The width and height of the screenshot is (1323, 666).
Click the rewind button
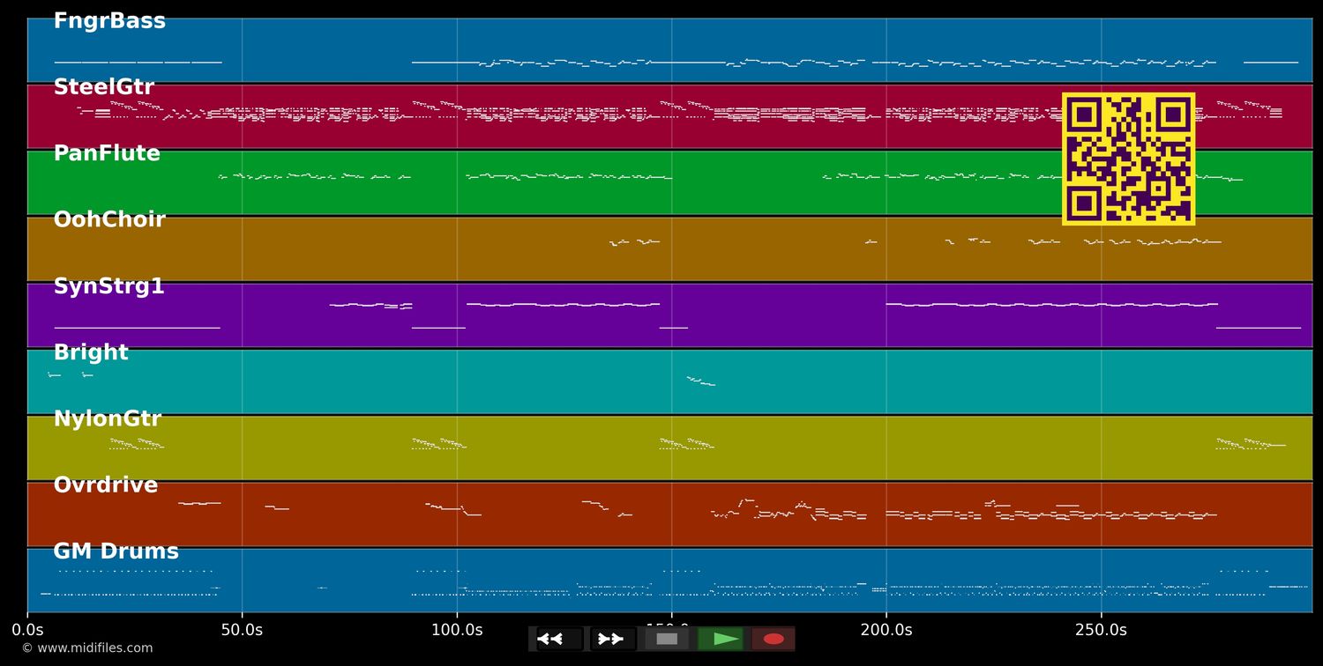pos(560,639)
